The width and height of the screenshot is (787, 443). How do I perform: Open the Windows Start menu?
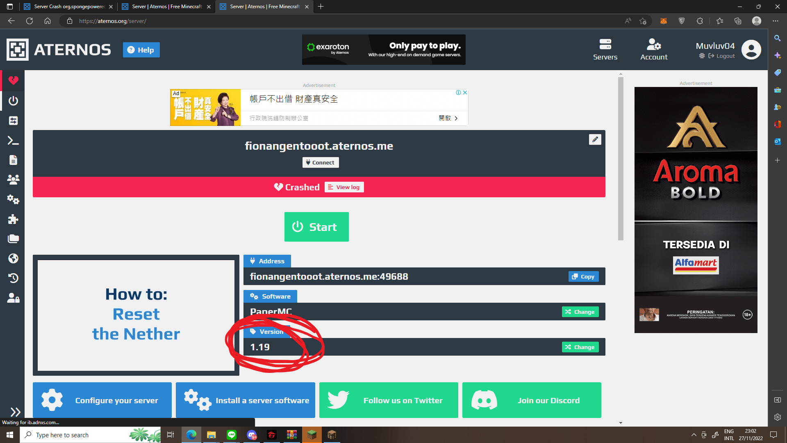10,435
